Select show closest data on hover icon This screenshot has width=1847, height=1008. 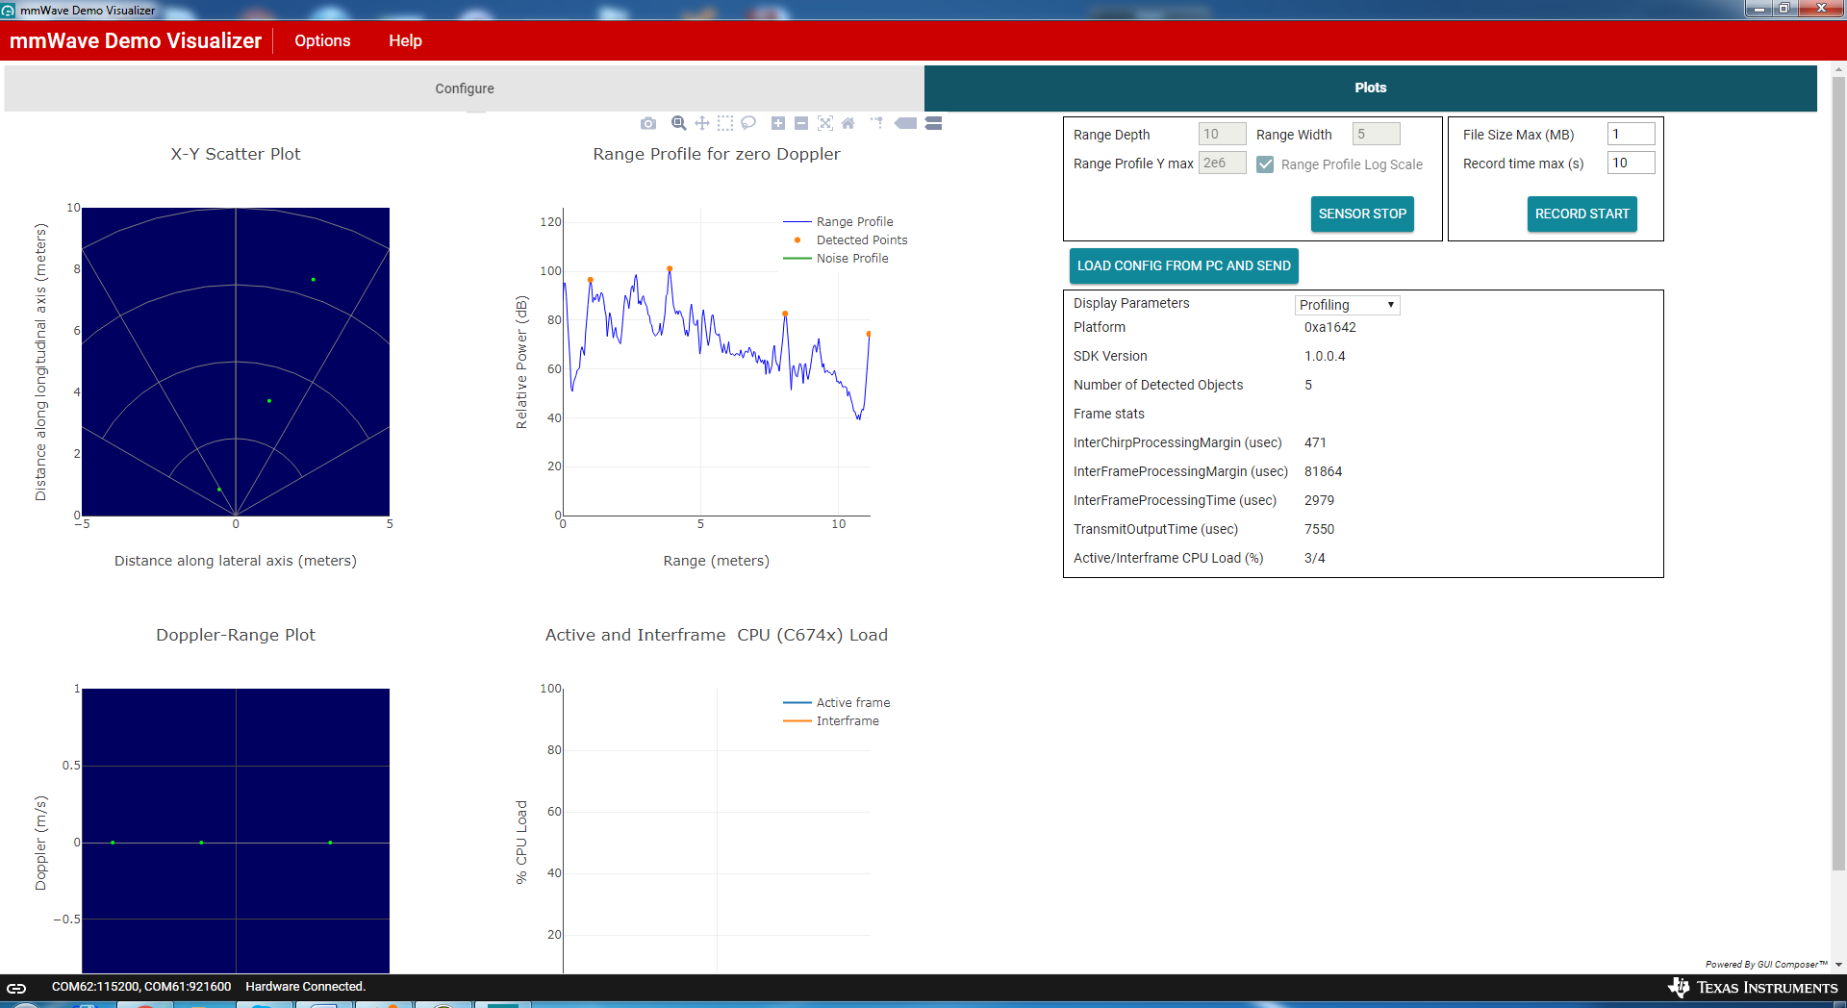click(905, 123)
